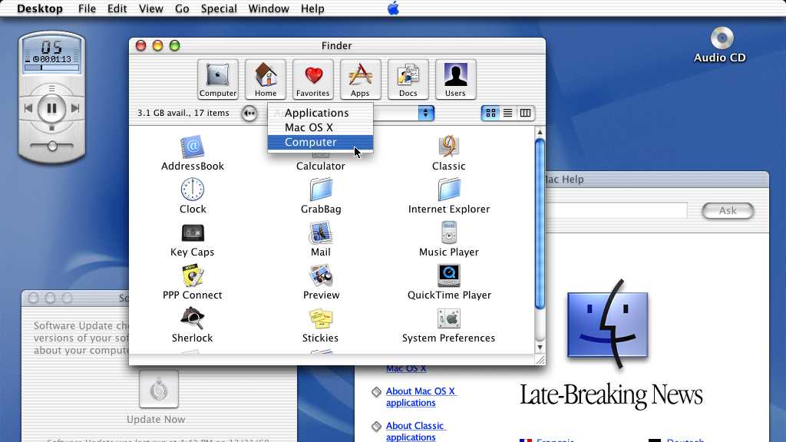The image size is (786, 442).
Task: Launch the Stickies application
Action: [x=321, y=319]
